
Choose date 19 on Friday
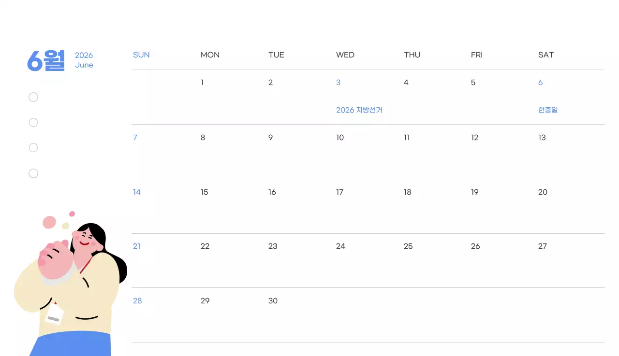[475, 192]
